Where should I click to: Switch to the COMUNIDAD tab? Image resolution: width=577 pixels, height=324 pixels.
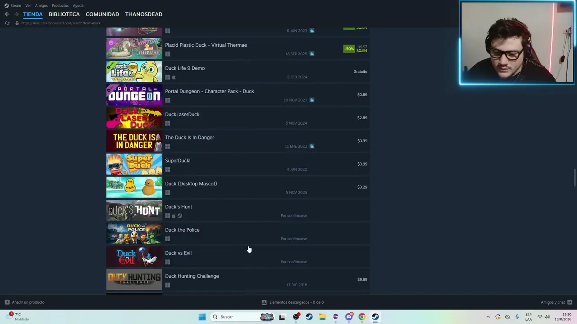(x=102, y=14)
